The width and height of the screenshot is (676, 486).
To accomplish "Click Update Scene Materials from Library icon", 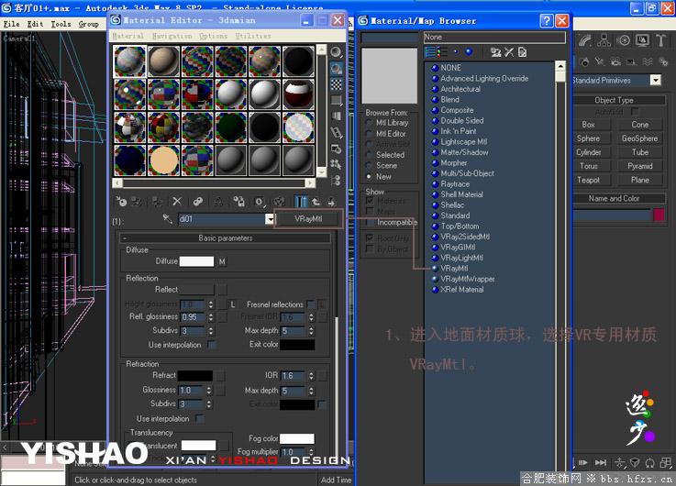I will coord(495,52).
